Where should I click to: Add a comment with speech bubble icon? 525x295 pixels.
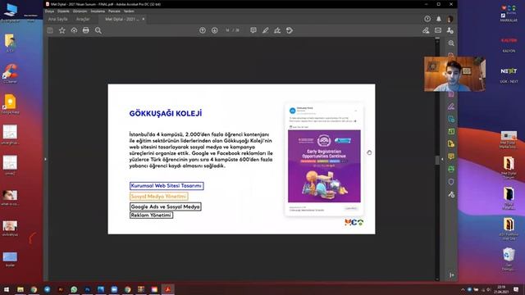[253, 30]
